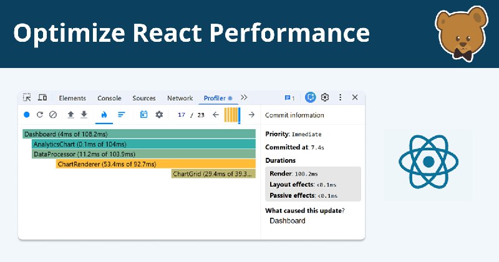Expand more DevTools tabs chevron
This screenshot has height=262, width=499.
click(x=244, y=97)
